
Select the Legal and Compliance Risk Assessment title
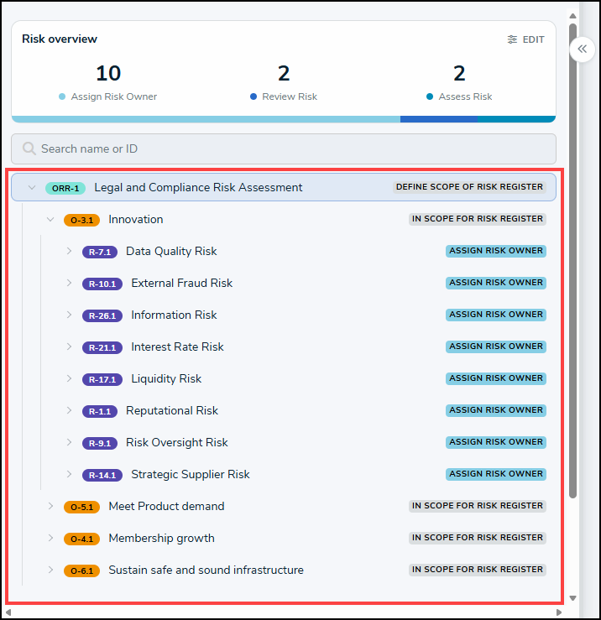[198, 187]
